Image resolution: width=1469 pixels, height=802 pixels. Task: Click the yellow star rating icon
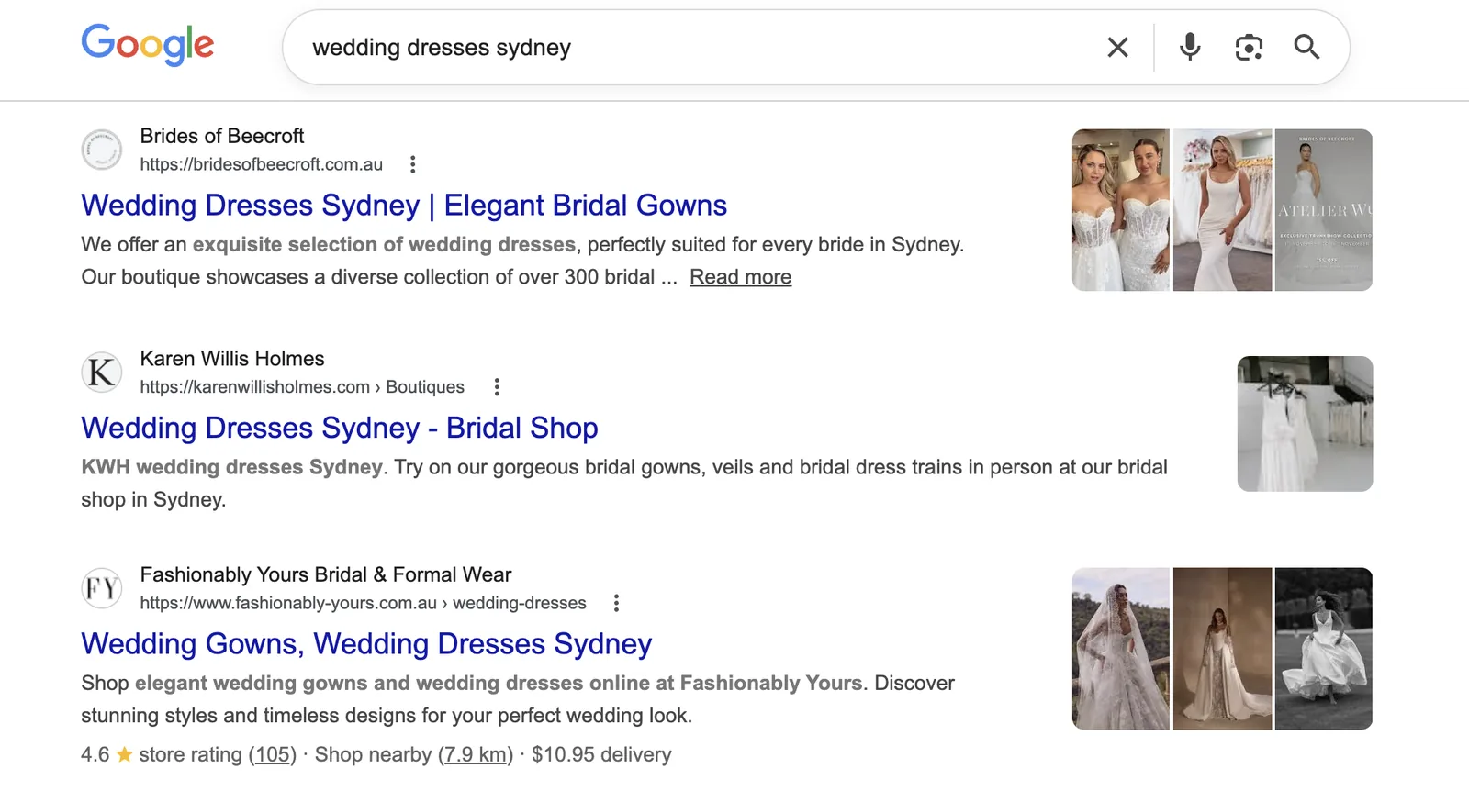[x=124, y=754]
